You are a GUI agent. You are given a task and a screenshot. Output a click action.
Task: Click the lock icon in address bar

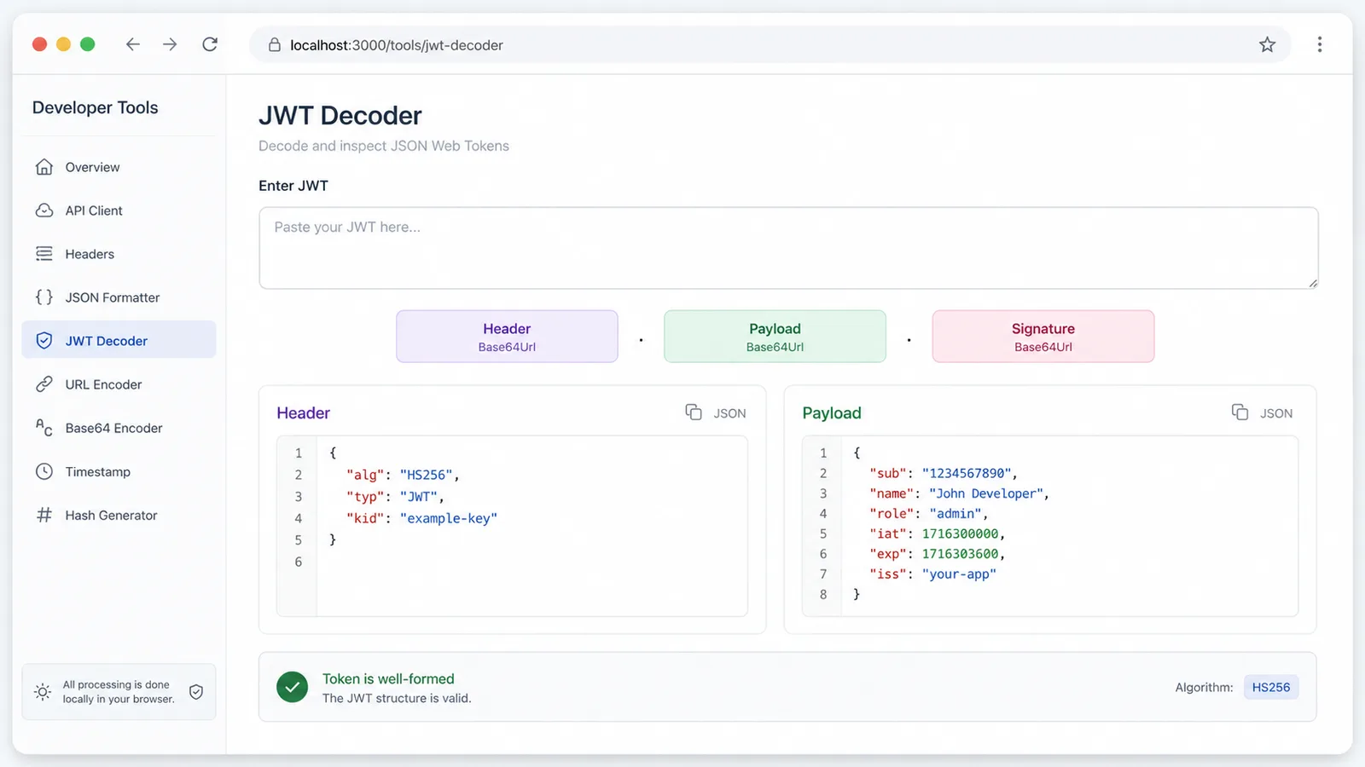pyautogui.click(x=275, y=45)
